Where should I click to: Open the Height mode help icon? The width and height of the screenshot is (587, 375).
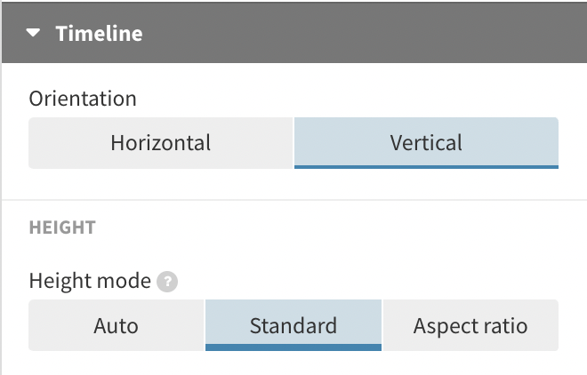167,281
